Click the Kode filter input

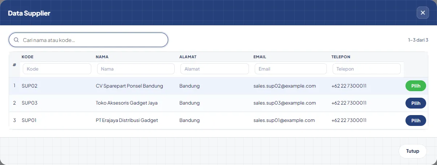pyautogui.click(x=57, y=69)
